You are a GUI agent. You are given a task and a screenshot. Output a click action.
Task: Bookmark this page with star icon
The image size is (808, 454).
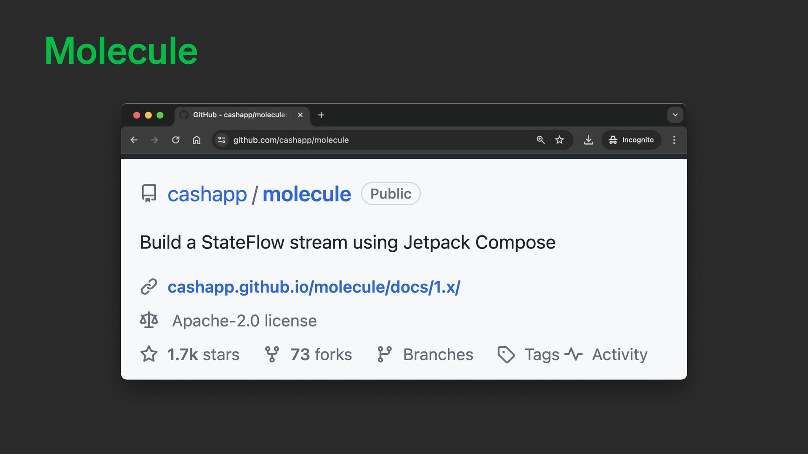click(559, 140)
